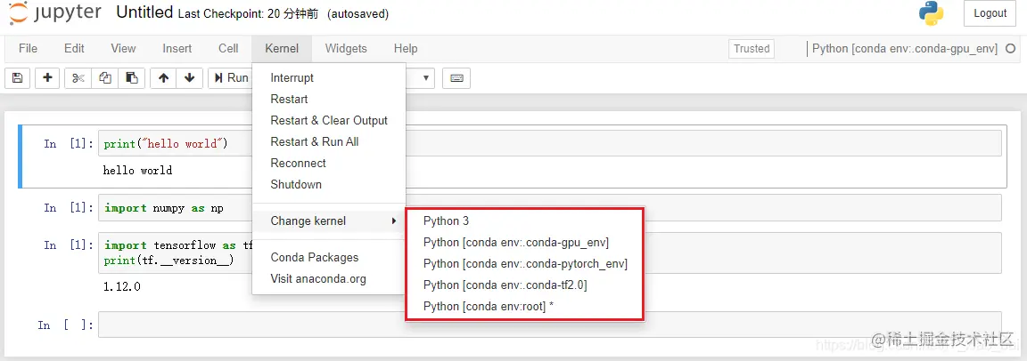
Task: Click the Trusted notebook button
Action: [x=752, y=48]
